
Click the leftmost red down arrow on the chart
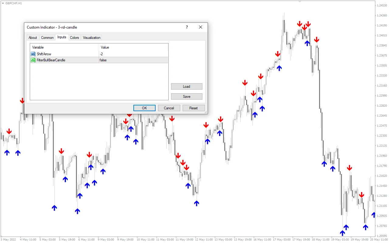9,131
